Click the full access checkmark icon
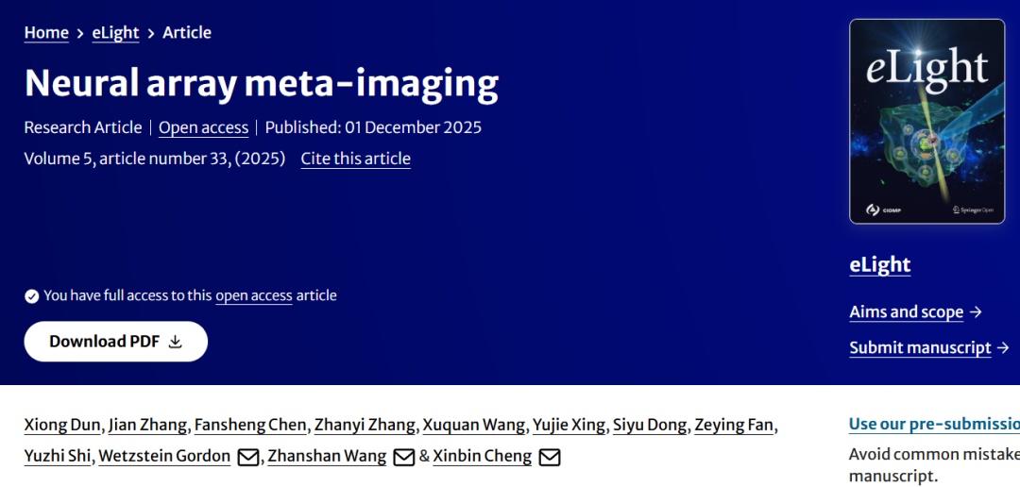Image resolution: width=1020 pixels, height=487 pixels. (x=31, y=296)
